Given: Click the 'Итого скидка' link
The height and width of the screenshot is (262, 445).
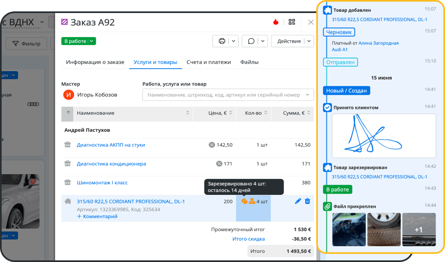Looking at the screenshot, I should (x=249, y=239).
